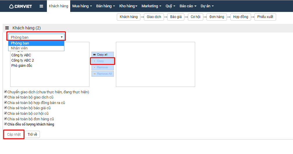Select Công ty ABC 2 in list
Screen dimensions: 293x154
23,60
